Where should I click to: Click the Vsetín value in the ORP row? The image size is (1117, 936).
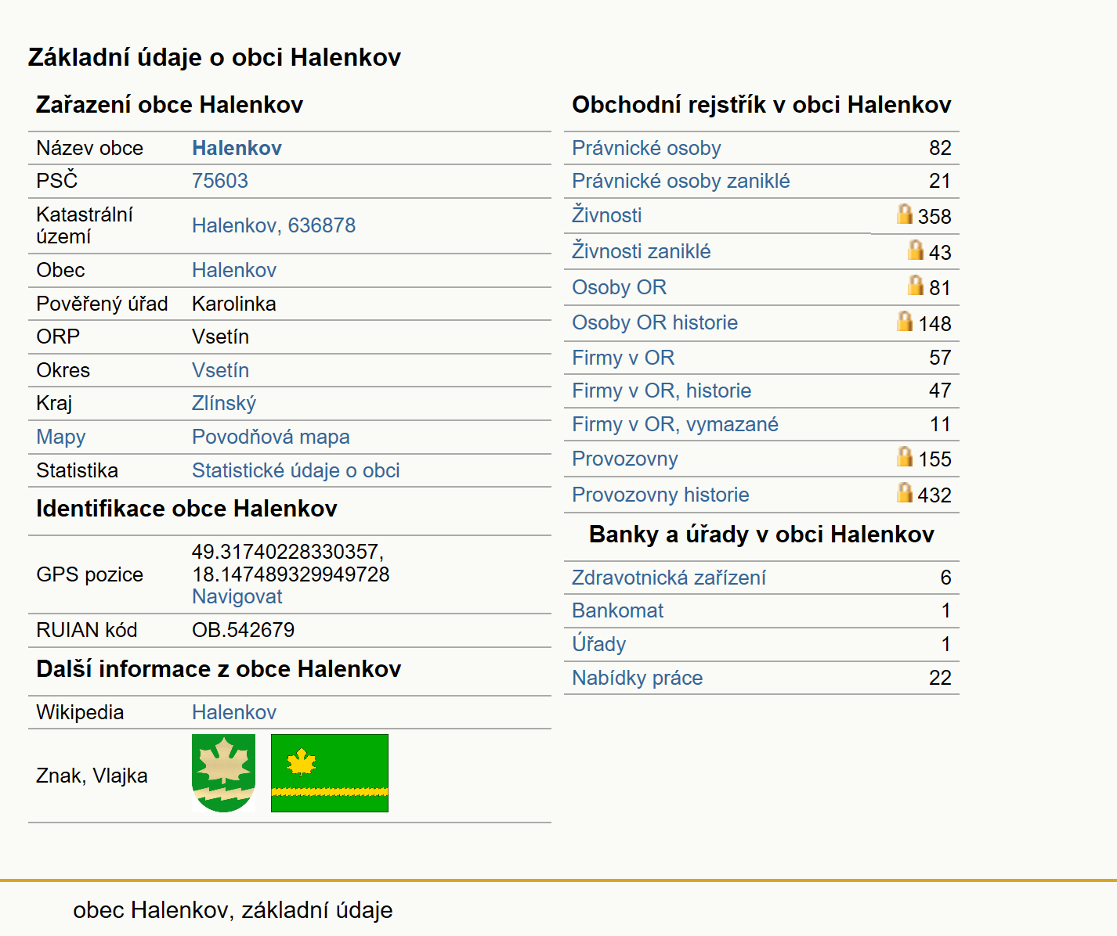pyautogui.click(x=220, y=337)
